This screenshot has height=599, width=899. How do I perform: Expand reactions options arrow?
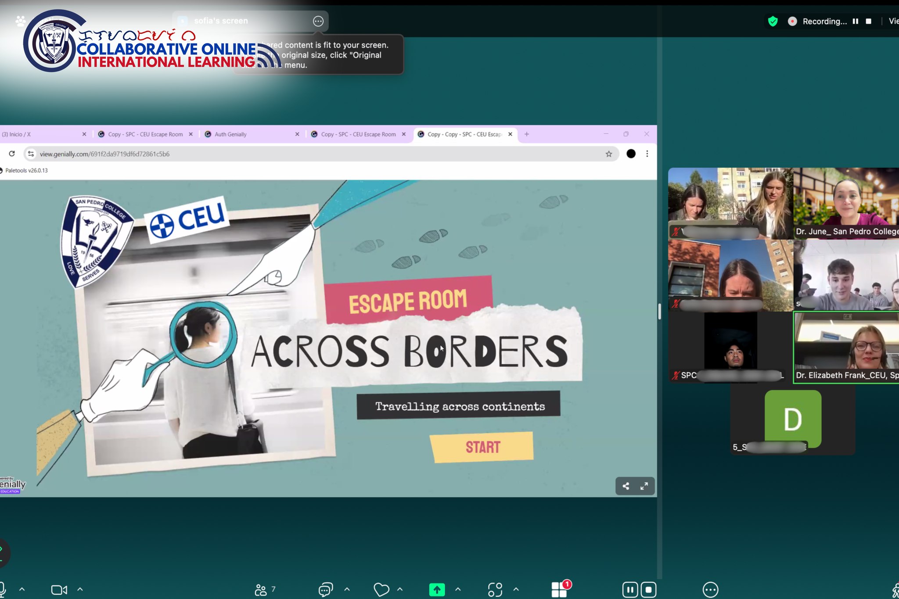(x=400, y=589)
